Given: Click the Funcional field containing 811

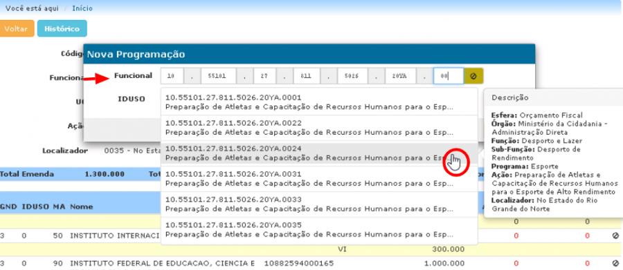Looking at the screenshot, I should pos(307,76).
